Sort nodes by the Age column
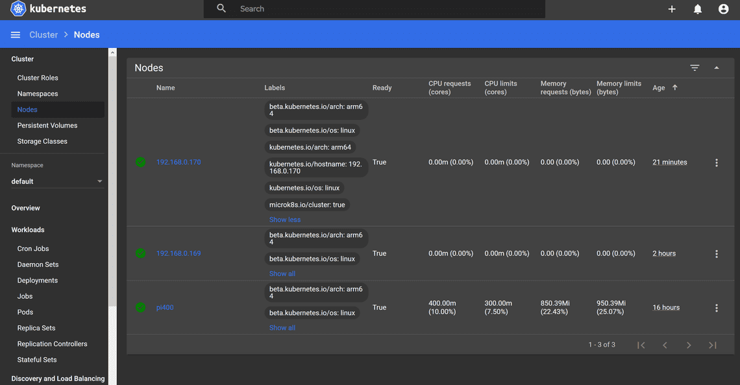This screenshot has height=385, width=740. click(659, 88)
